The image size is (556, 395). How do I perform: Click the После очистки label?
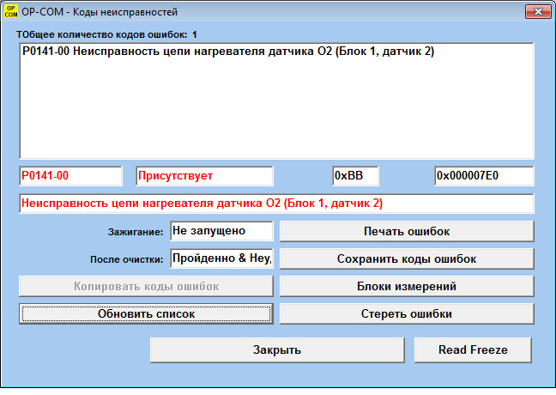(127, 259)
